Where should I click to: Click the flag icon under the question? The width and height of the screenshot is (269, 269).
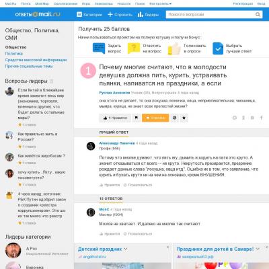click(137, 118)
